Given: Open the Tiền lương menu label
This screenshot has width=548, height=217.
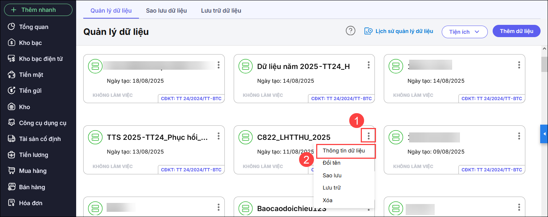Looking at the screenshot, I should pos(34,155).
